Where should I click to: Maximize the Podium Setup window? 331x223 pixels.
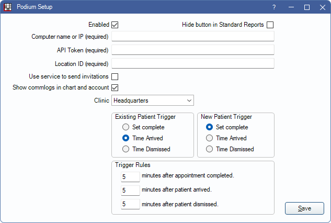coord(307,7)
